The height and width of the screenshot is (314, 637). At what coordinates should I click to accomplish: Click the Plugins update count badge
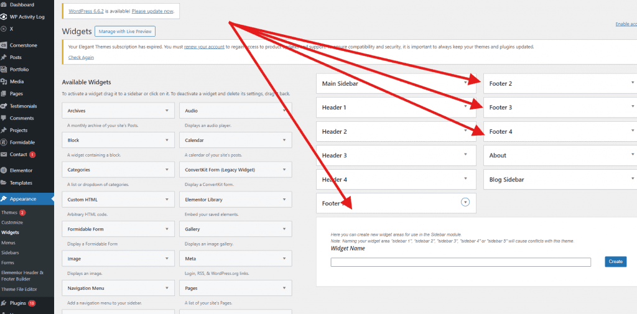pyautogui.click(x=32, y=303)
